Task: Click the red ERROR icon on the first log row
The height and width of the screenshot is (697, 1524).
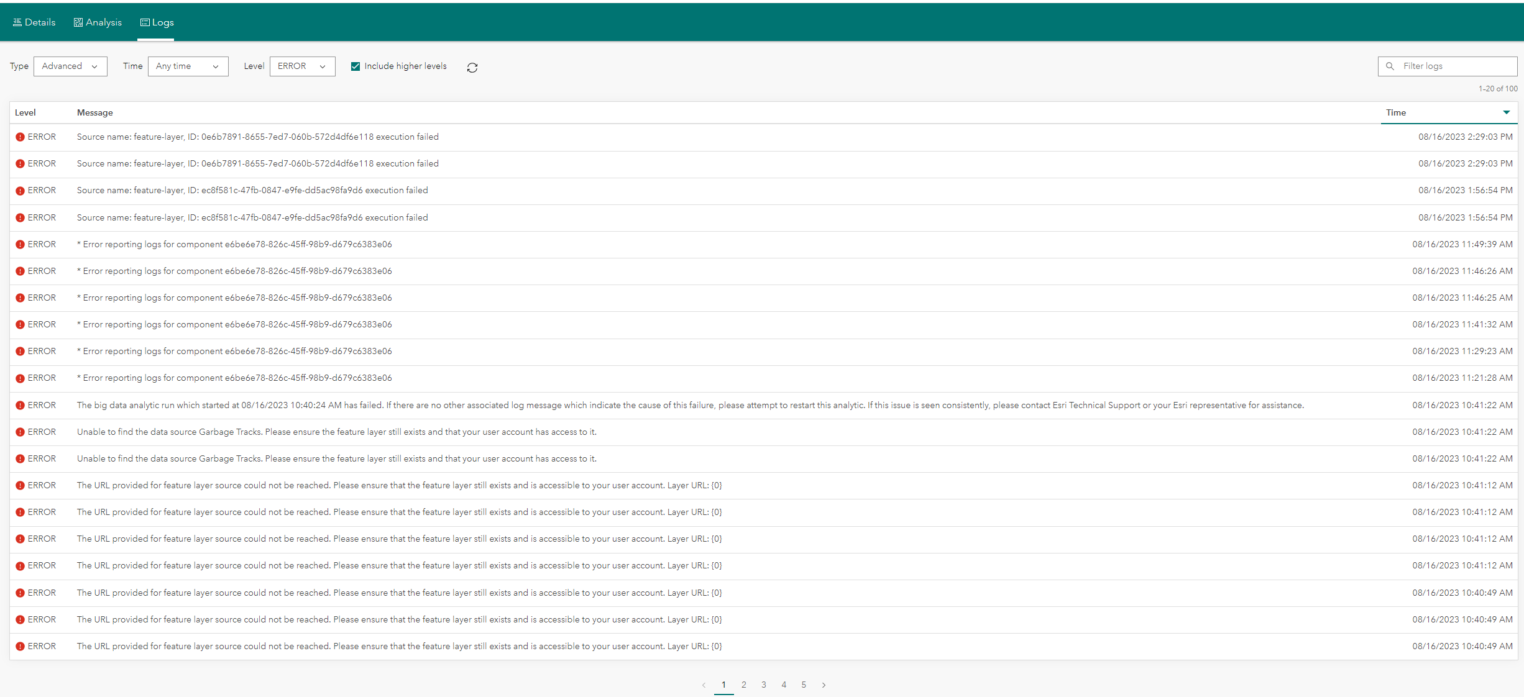Action: [21, 137]
